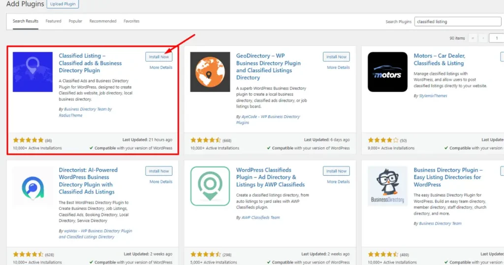Viewport: 504px width, 265px height.
Task: Open Classified Listing plugin title link
Action: [x=90, y=63]
